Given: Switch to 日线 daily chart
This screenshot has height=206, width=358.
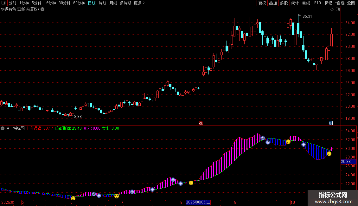Looking at the screenshot, I should coord(92,3).
